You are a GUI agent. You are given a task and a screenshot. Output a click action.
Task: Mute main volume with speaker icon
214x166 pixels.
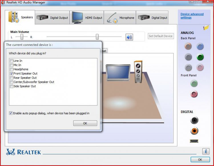[x=129, y=37]
